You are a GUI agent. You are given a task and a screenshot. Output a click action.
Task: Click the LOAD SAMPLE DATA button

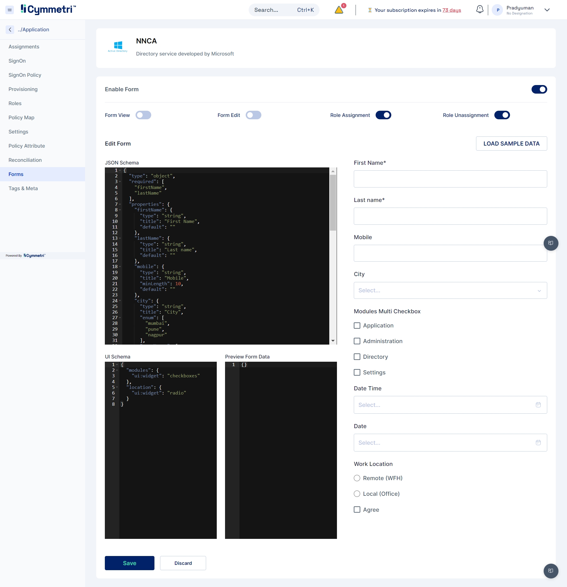click(511, 144)
